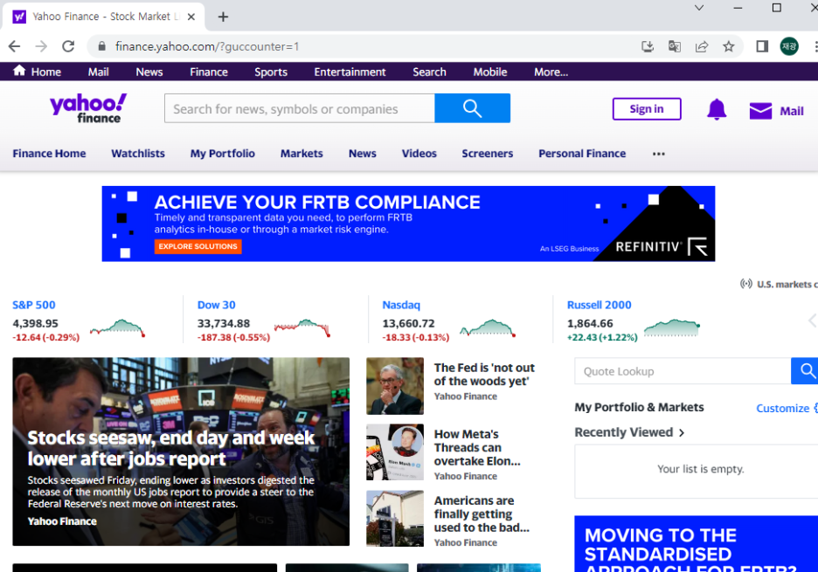Image resolution: width=818 pixels, height=572 pixels.
Task: Open the tab search chevron
Action: (x=699, y=8)
